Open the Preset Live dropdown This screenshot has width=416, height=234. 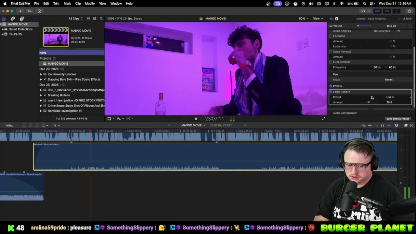tap(390, 97)
